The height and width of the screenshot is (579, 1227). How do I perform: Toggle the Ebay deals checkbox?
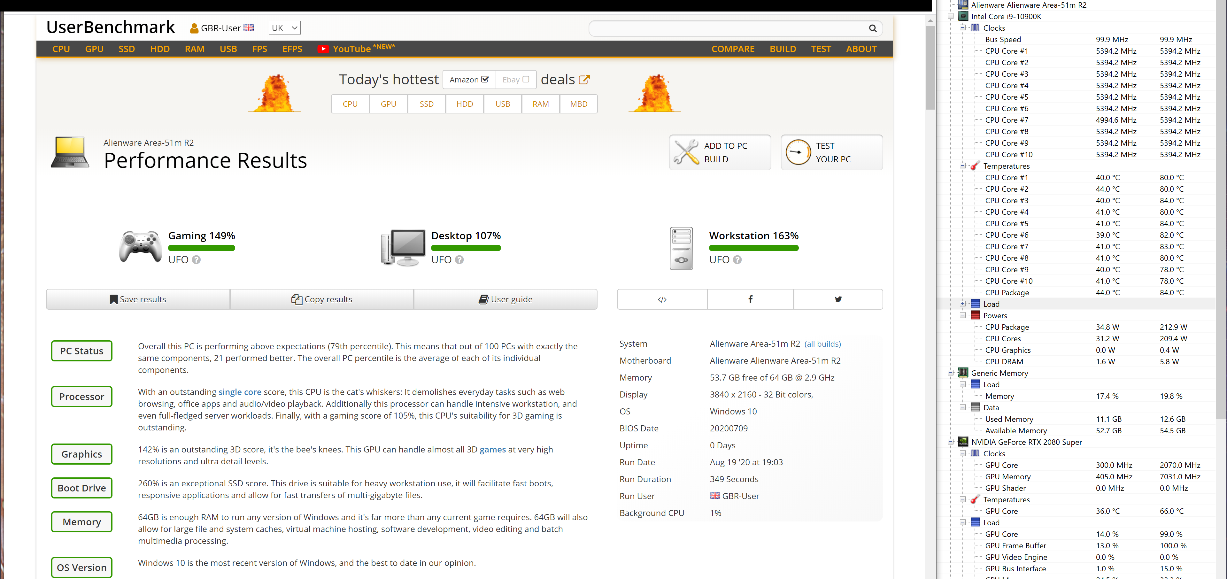click(526, 80)
